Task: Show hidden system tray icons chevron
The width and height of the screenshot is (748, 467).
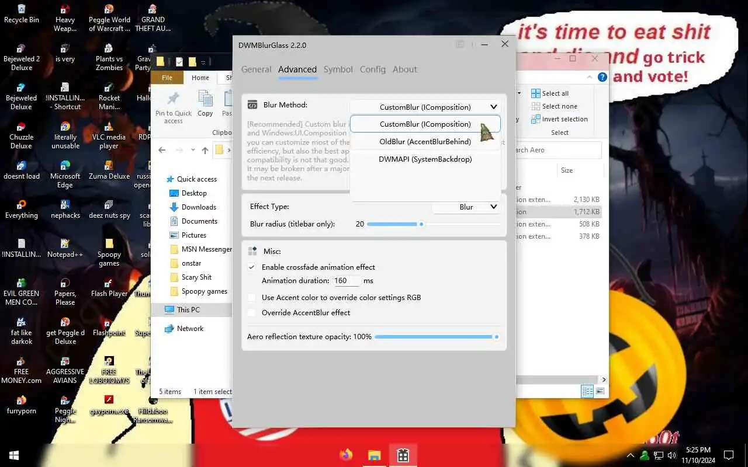Action: pos(631,455)
